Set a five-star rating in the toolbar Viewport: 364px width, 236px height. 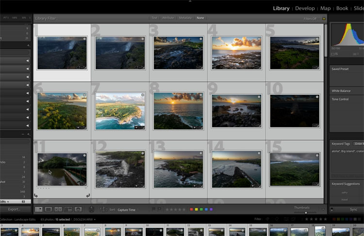pyautogui.click(x=184, y=209)
